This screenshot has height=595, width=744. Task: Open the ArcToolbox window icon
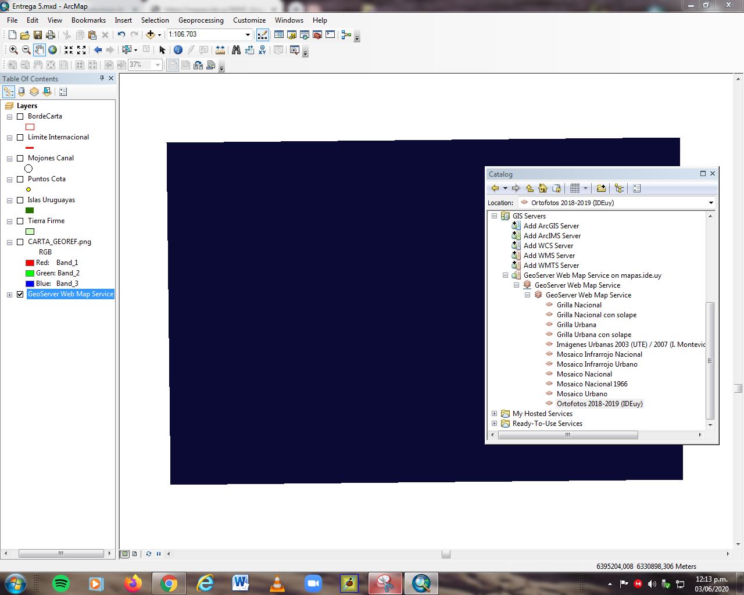(x=317, y=35)
